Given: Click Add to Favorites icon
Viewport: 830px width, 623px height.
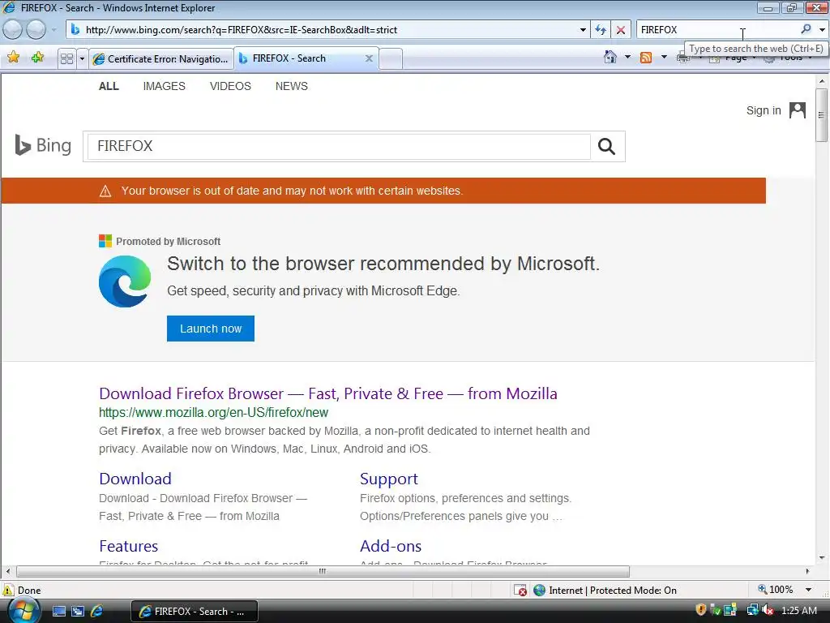Looking at the screenshot, I should [x=37, y=58].
